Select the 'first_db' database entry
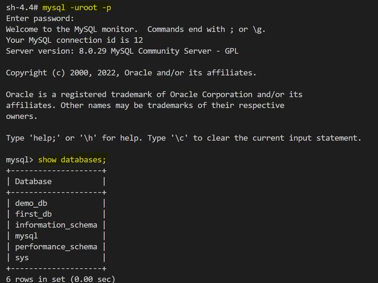Image resolution: width=378 pixels, height=283 pixels. [x=33, y=214]
